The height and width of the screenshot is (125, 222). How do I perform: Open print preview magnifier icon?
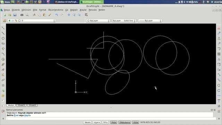click(27, 15)
